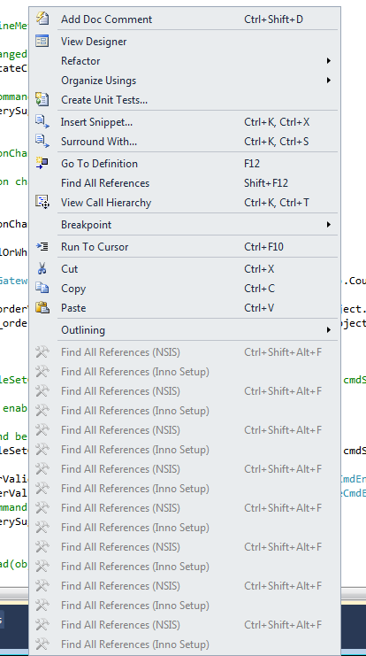Open View Designer via its form icon
Image resolution: width=366 pixels, height=656 pixels.
tap(42, 41)
